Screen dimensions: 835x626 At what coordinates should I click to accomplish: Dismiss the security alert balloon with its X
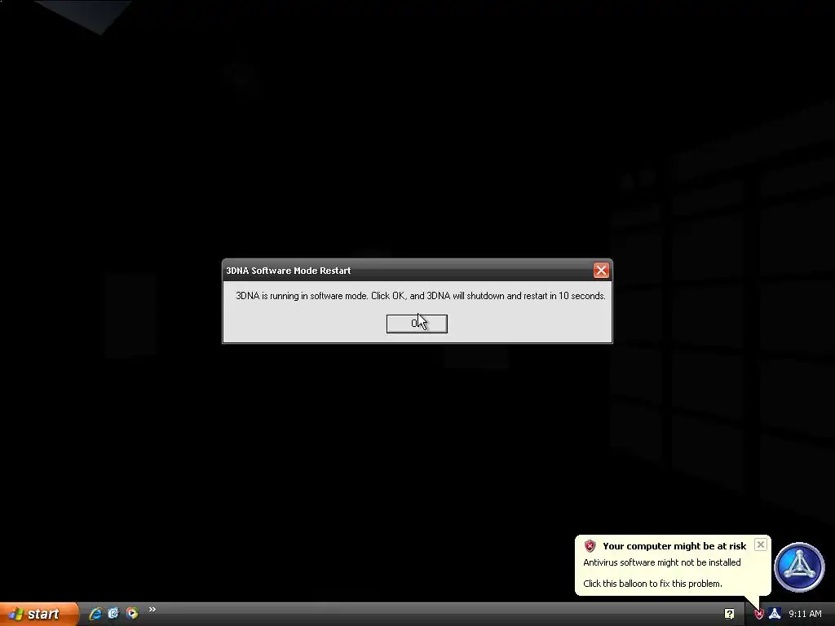tap(761, 544)
